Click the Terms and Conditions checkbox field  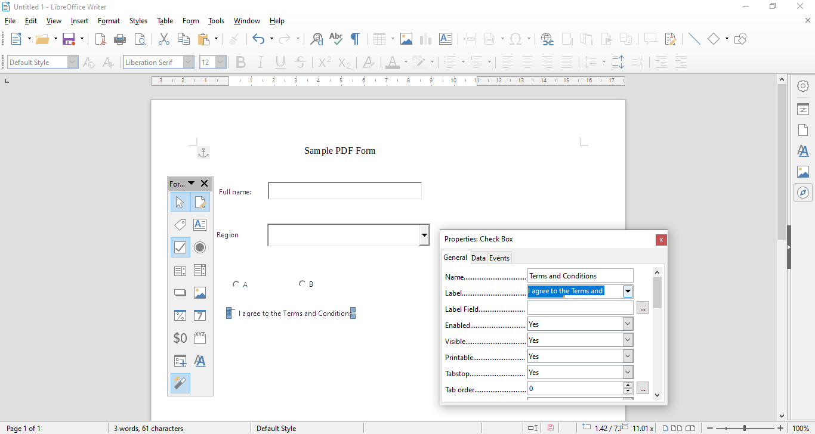pyautogui.click(x=291, y=312)
